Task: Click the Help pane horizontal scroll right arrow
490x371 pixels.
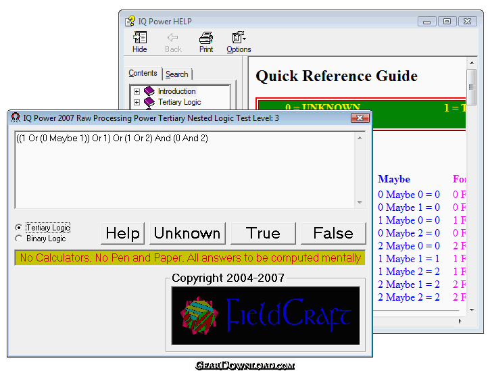Action: pos(460,321)
